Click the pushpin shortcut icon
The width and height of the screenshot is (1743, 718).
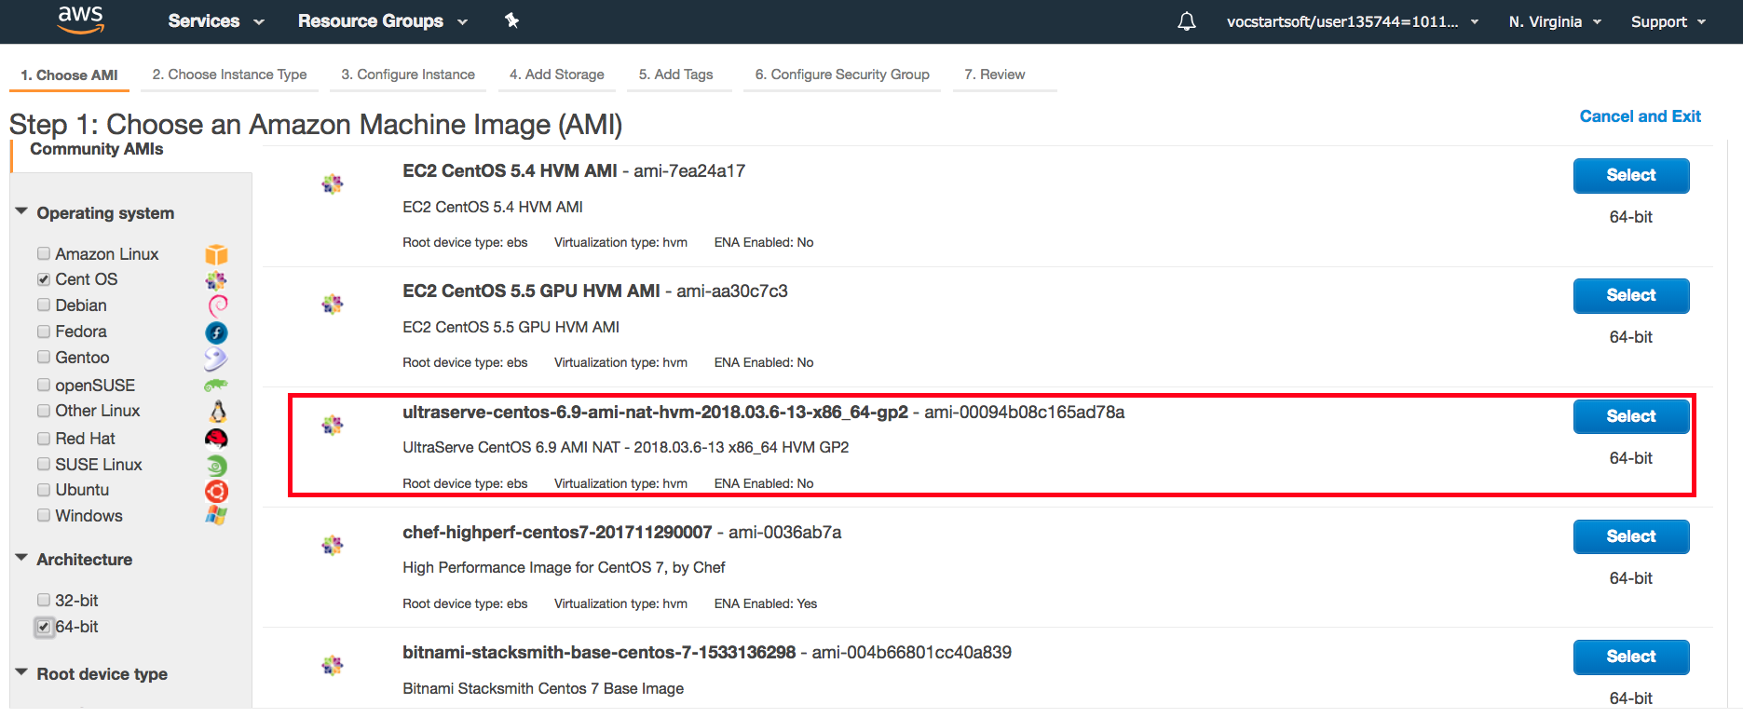point(511,20)
